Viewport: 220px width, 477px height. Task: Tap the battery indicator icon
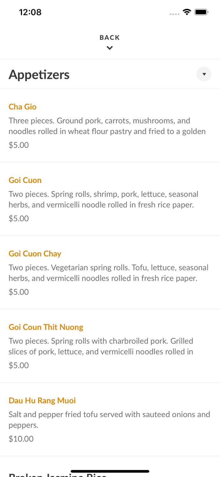tap(201, 12)
